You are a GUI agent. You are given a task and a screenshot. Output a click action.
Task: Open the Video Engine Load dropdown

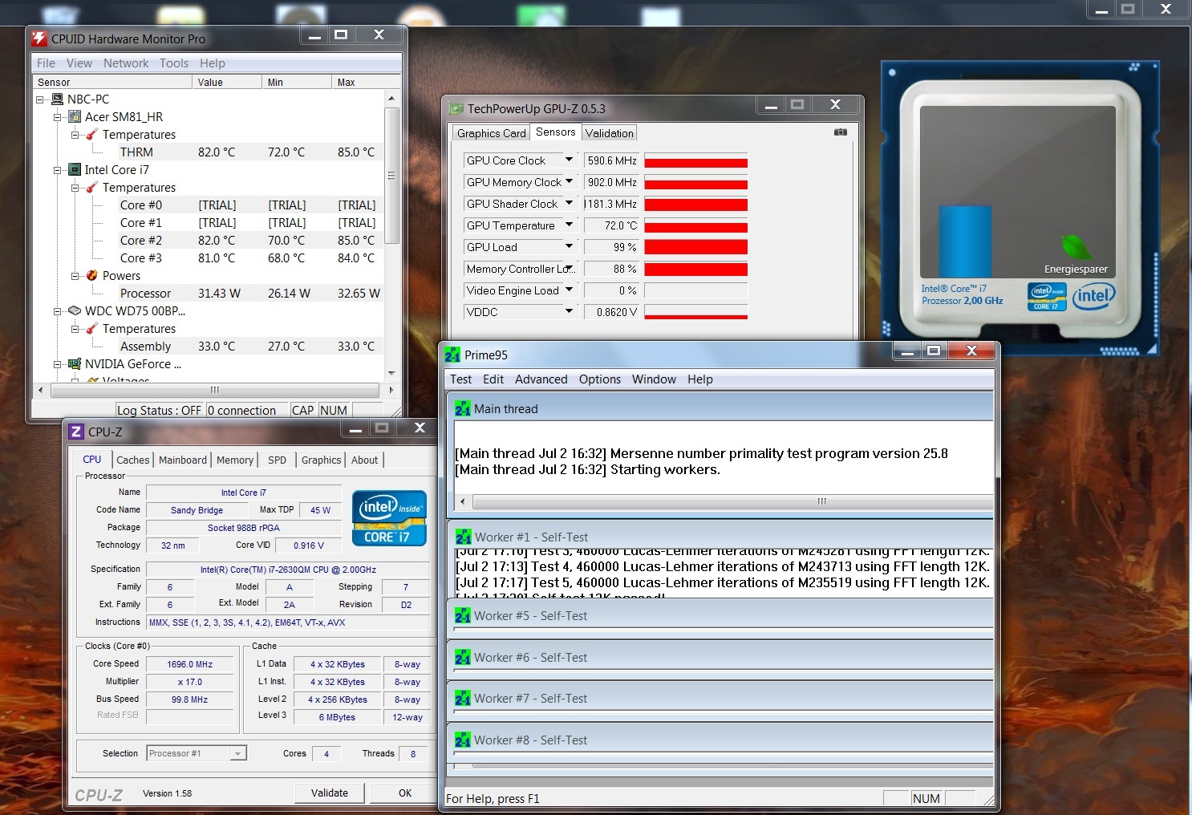pyautogui.click(x=569, y=290)
